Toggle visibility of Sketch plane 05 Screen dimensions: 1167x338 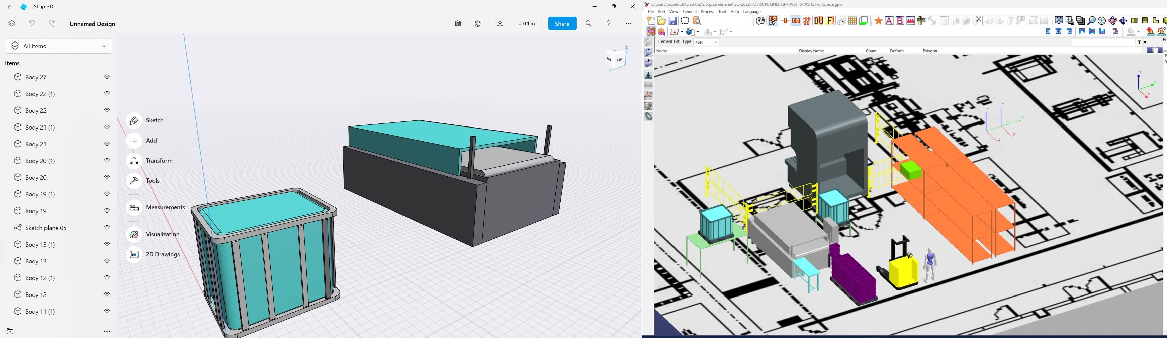tap(107, 228)
